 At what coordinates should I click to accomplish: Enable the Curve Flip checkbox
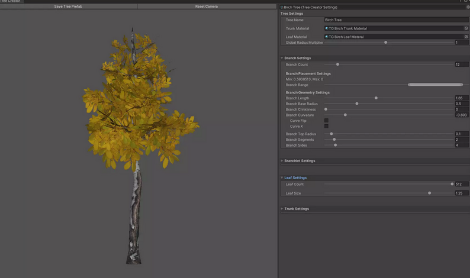coord(326,121)
